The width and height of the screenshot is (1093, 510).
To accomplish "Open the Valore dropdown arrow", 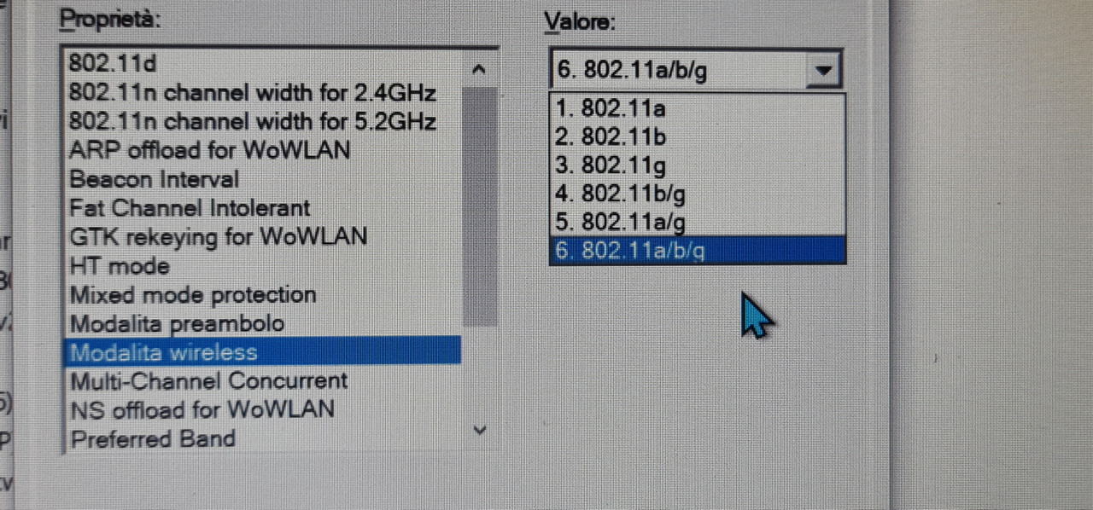I will (823, 71).
